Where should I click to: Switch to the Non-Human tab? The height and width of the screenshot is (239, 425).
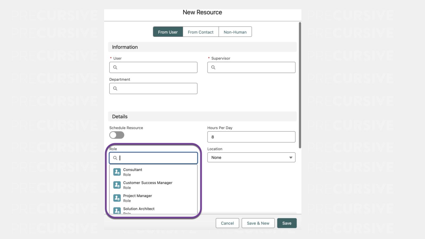point(235,32)
